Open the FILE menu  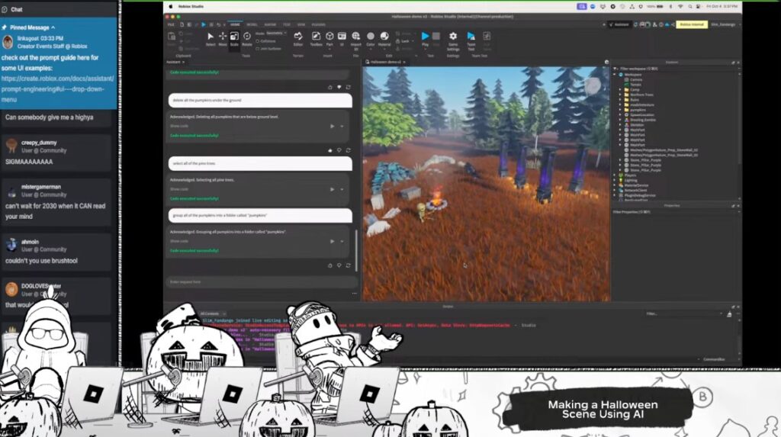(171, 24)
